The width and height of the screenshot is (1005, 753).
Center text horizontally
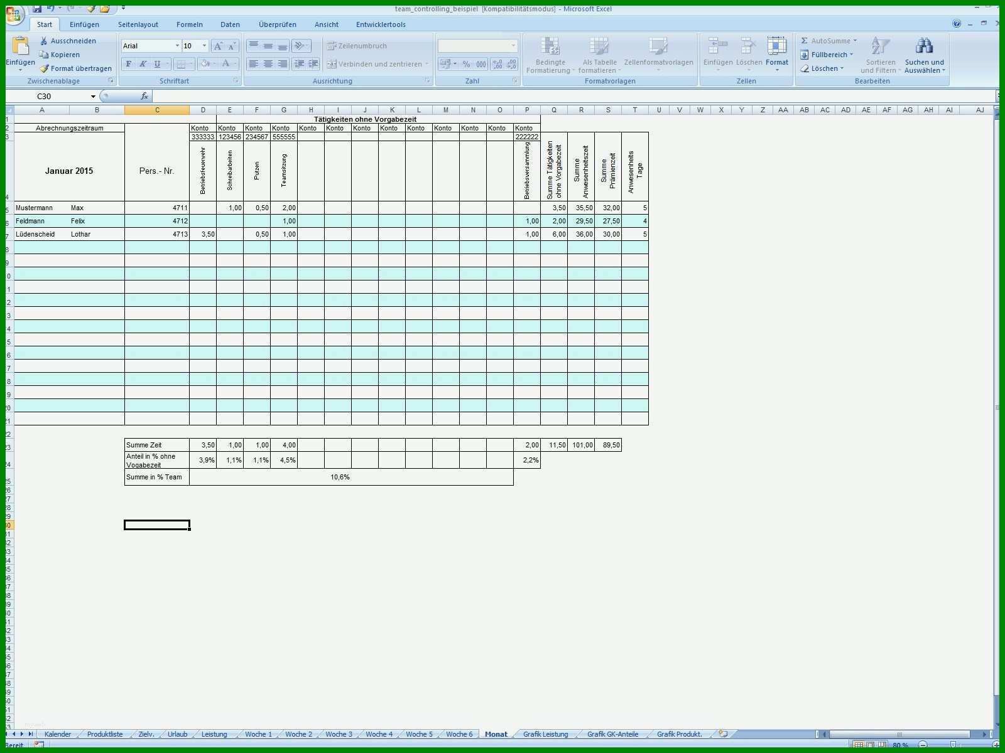point(268,64)
